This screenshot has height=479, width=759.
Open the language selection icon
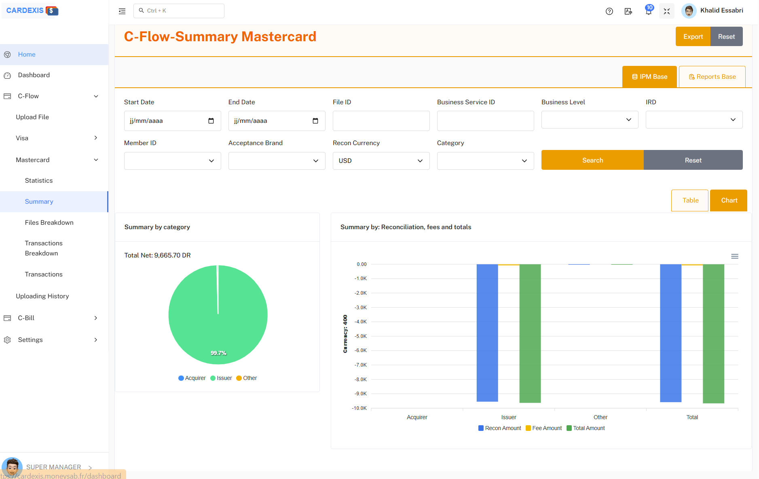coord(628,11)
